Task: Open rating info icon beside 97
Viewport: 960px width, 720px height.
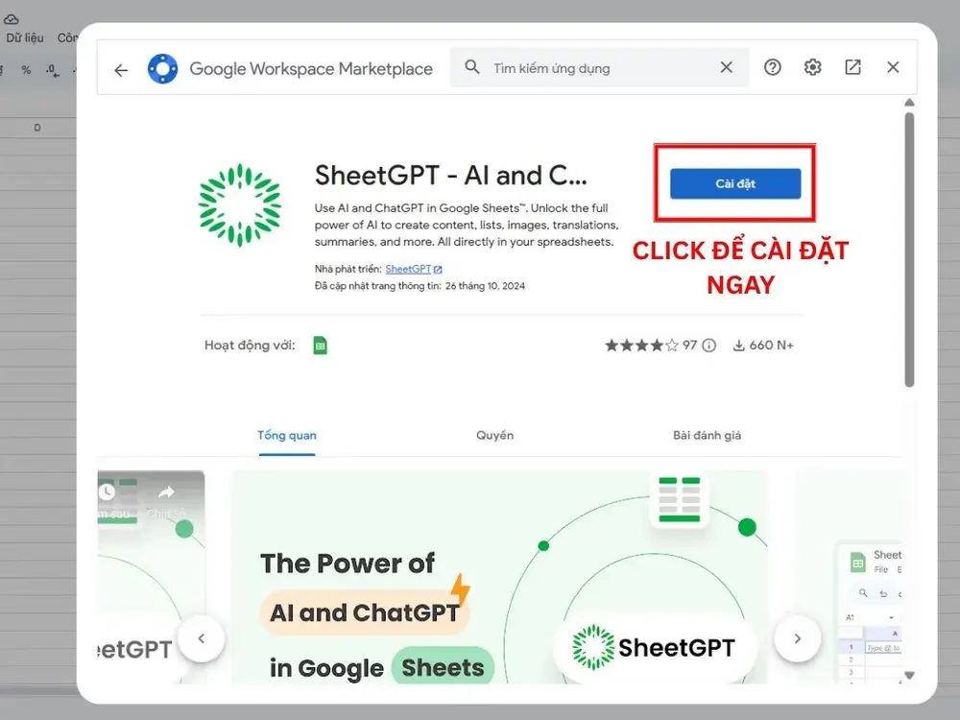Action: pyautogui.click(x=709, y=346)
